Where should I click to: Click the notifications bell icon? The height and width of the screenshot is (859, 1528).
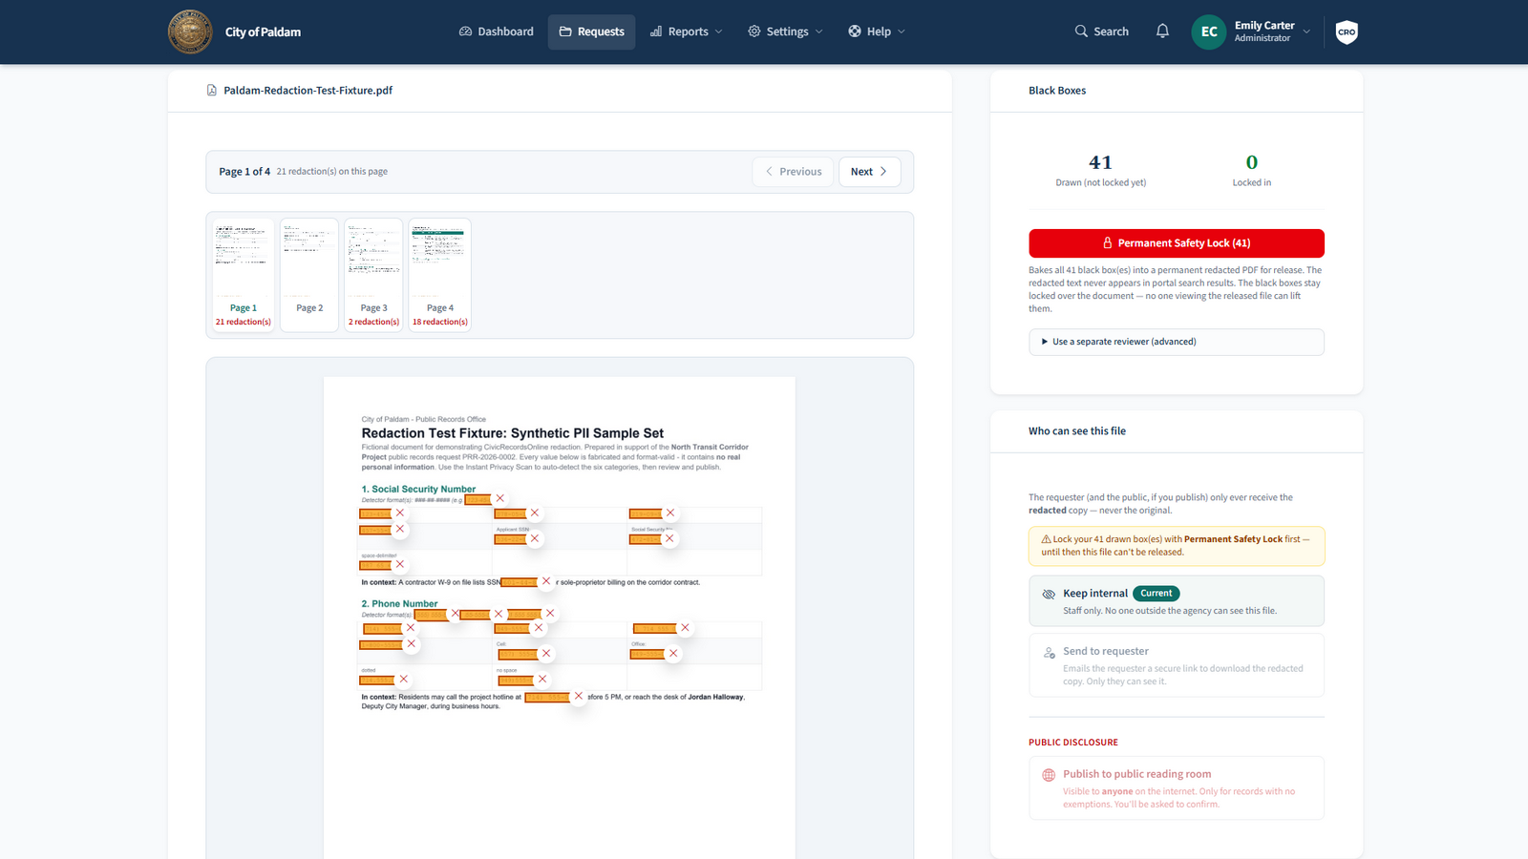(1162, 31)
